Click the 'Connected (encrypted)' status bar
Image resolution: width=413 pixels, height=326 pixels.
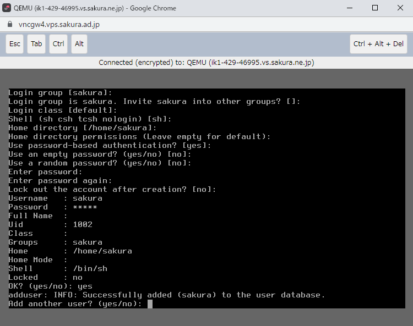(x=206, y=63)
